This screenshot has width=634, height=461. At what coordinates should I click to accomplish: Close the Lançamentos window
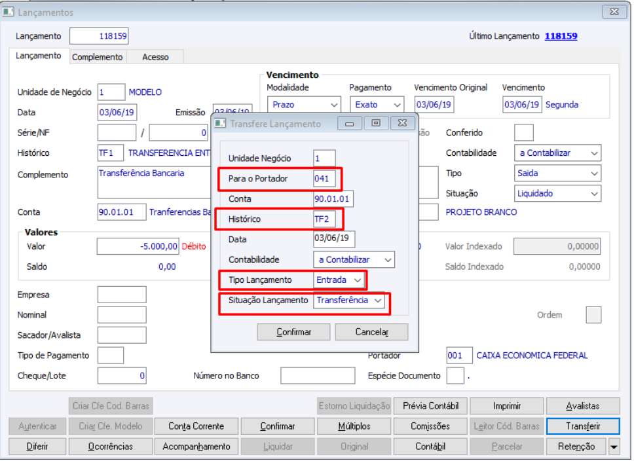[x=614, y=12]
